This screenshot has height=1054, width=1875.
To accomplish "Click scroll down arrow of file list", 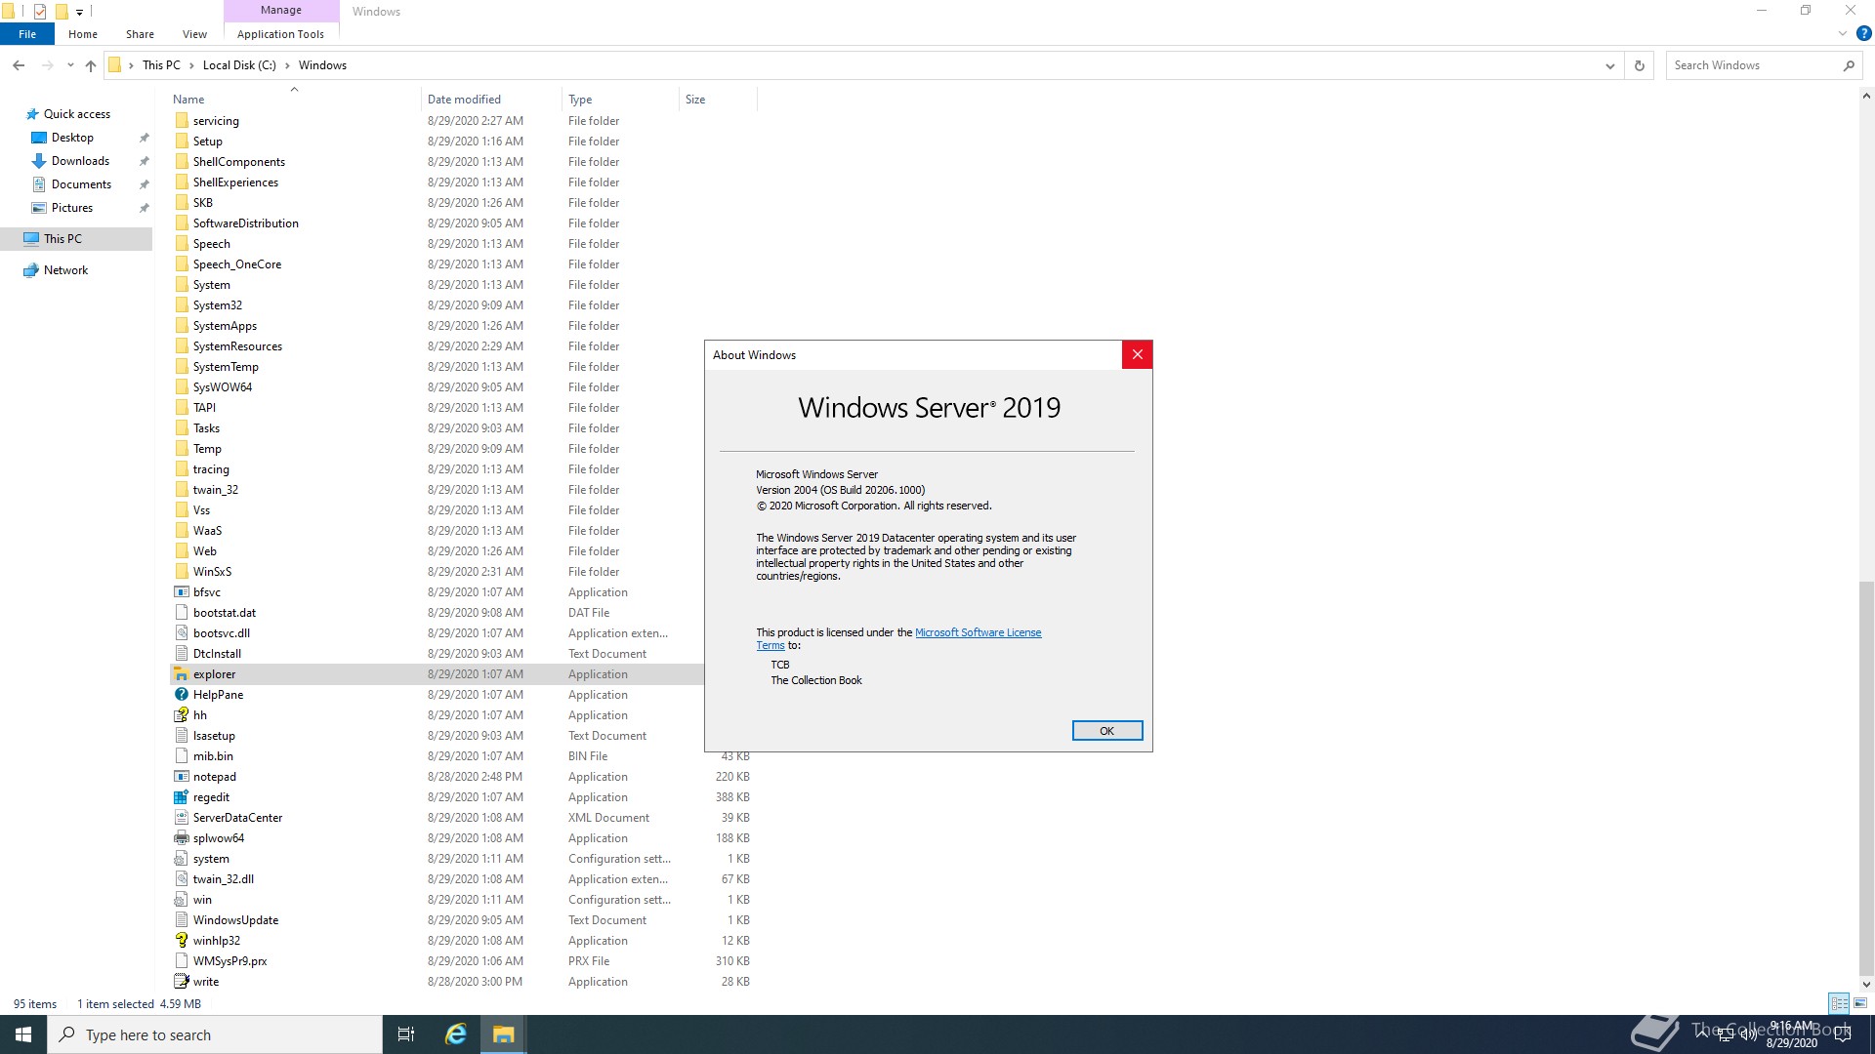I will (x=1866, y=984).
